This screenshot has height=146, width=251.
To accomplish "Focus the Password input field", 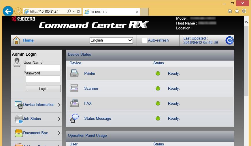I will [x=43, y=79].
